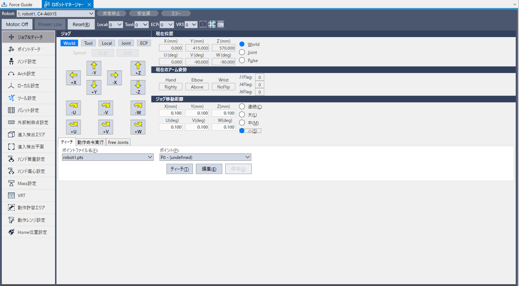Click the I/O monitor grid icon
Screen dimensions: 519x286
[212, 25]
